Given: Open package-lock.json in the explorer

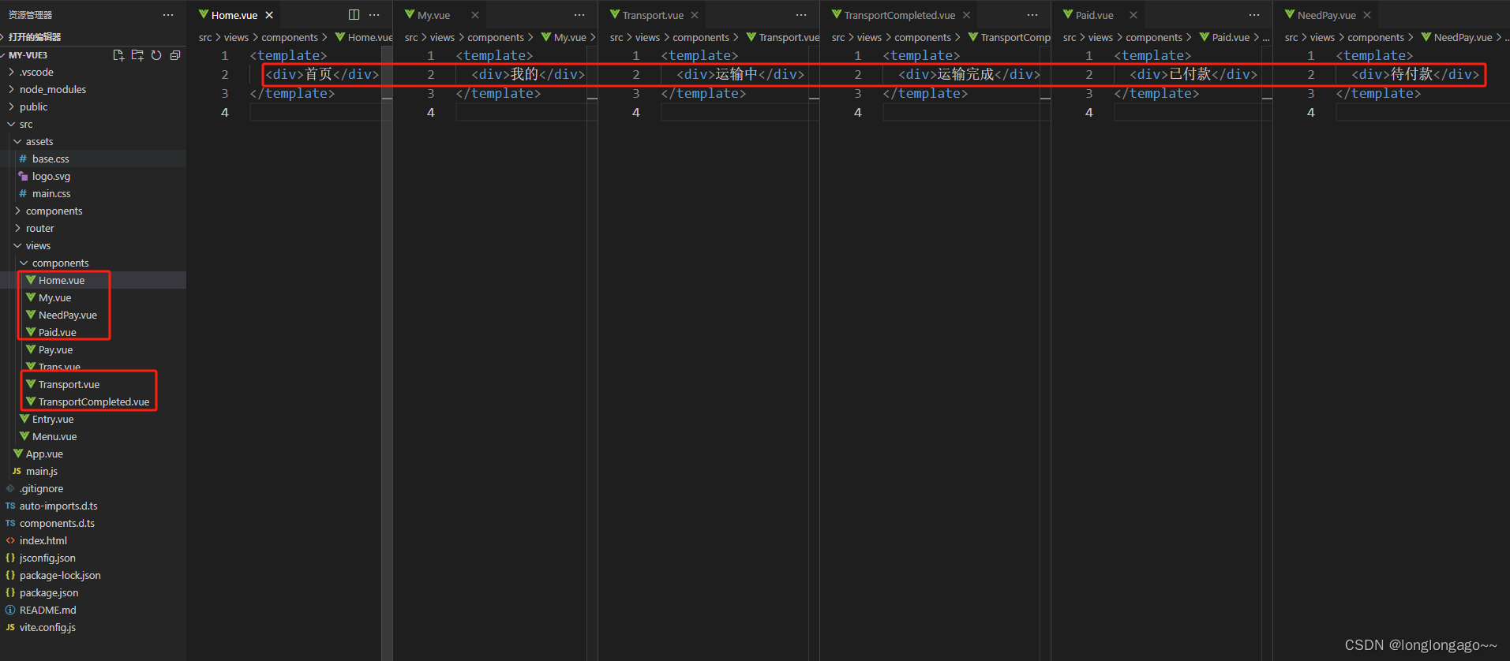Looking at the screenshot, I should 93,575.
